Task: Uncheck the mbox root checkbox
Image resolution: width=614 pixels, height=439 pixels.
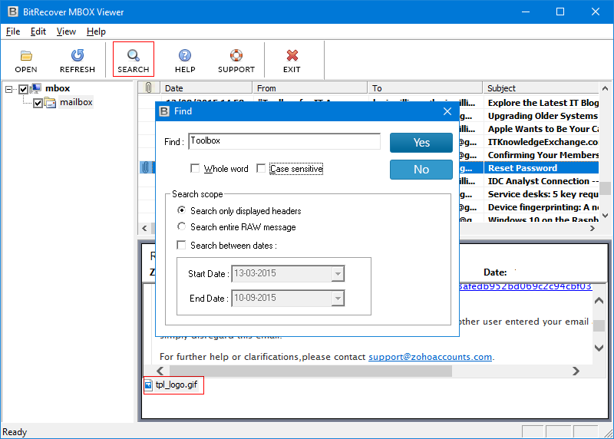Action: pyautogui.click(x=24, y=89)
